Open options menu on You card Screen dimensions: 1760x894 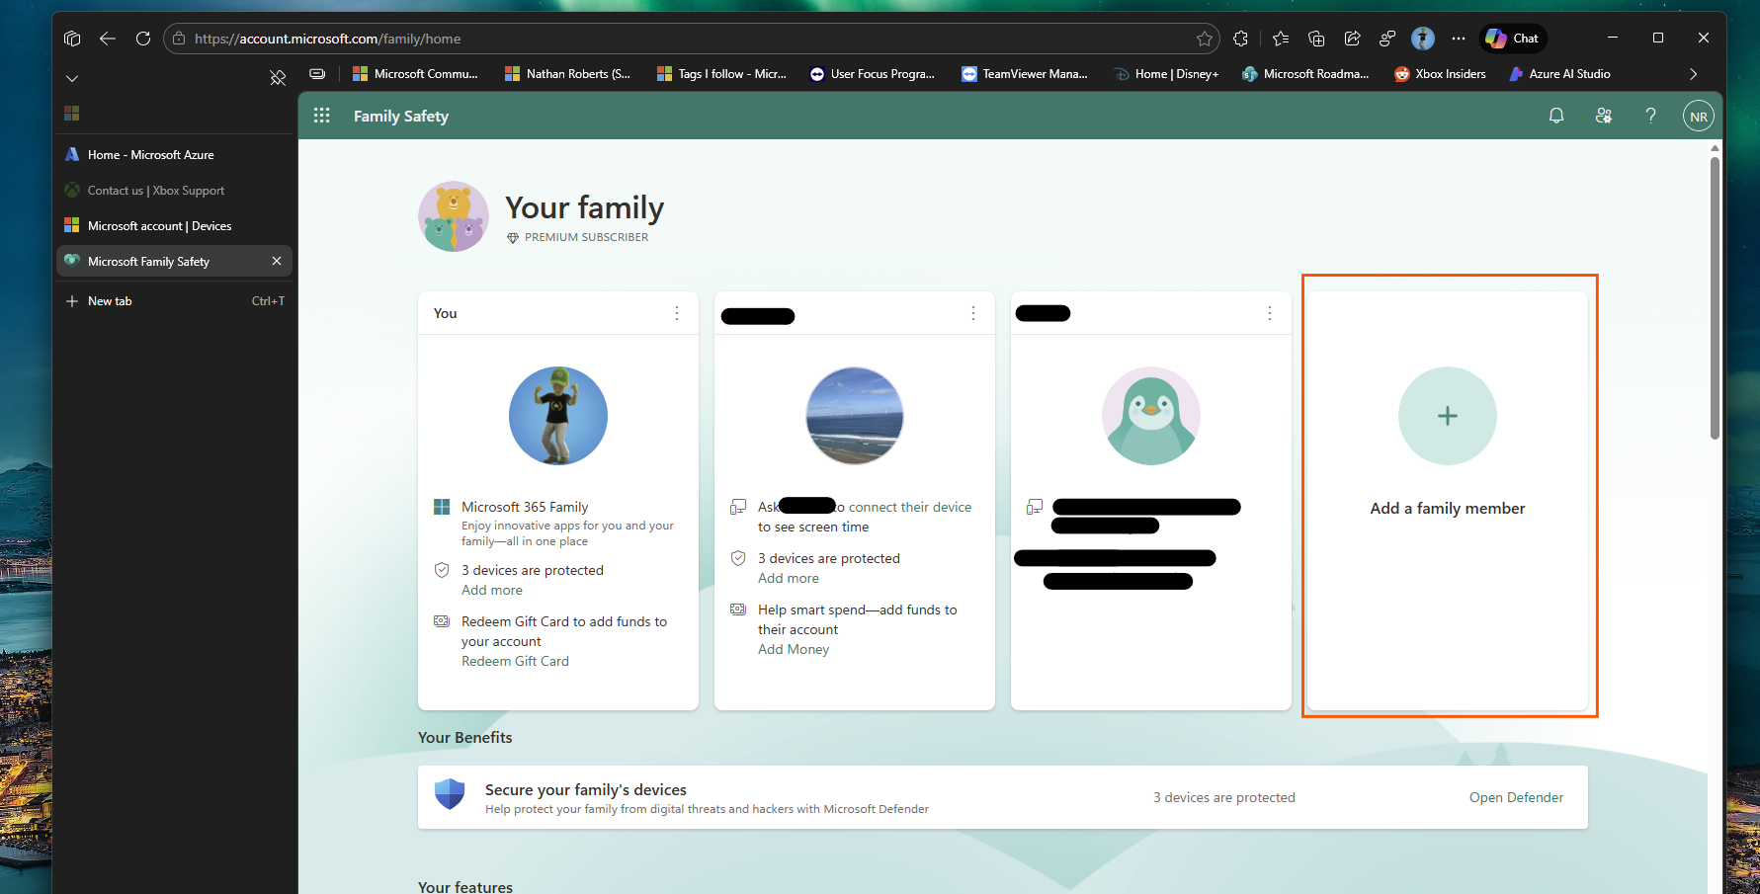(x=677, y=313)
